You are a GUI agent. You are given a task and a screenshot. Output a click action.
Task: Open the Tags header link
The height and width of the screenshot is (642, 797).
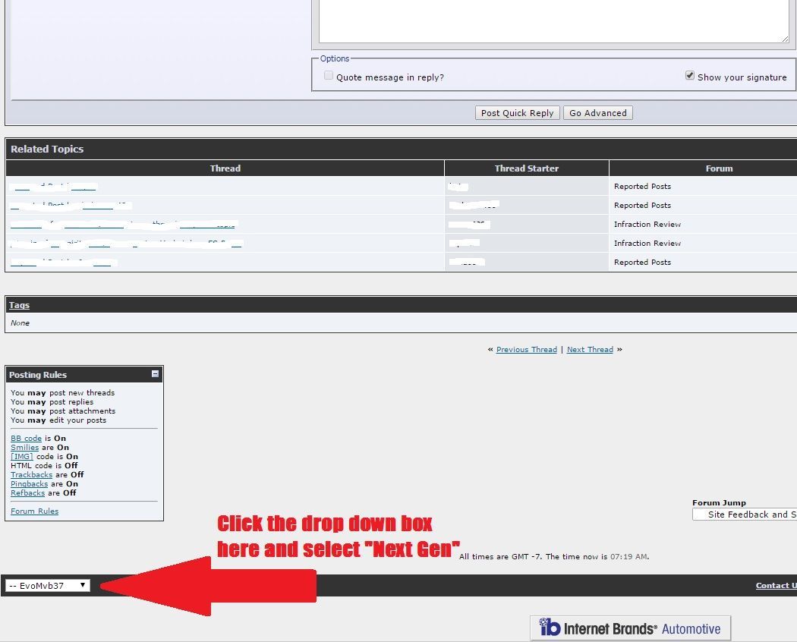tap(19, 305)
